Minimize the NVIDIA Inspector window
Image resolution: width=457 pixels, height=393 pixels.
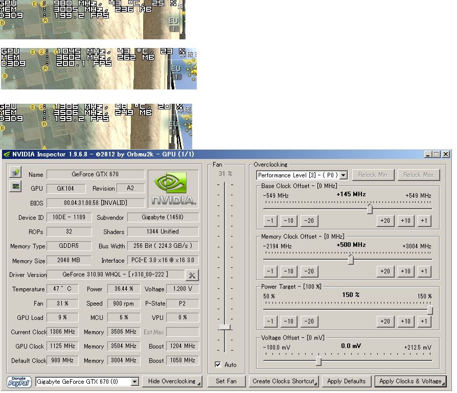(x=427, y=154)
